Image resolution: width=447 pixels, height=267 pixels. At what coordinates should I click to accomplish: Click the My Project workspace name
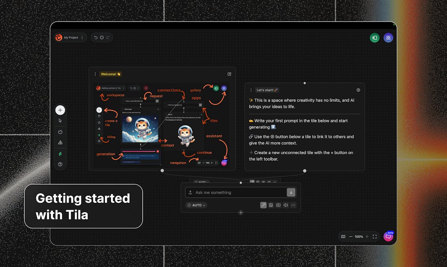pos(71,38)
